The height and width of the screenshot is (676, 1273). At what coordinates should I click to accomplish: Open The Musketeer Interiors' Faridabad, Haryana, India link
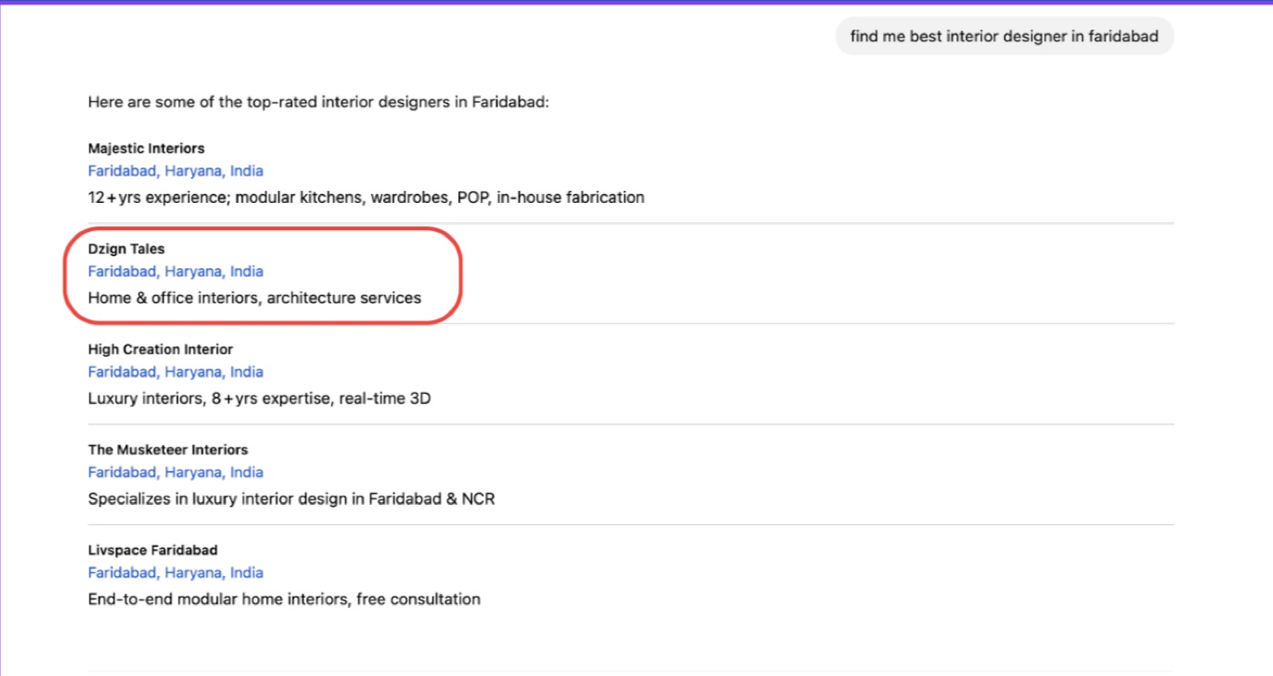point(175,472)
